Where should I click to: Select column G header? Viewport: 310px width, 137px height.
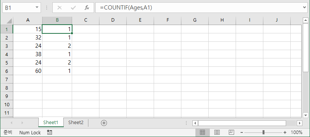point(195,20)
